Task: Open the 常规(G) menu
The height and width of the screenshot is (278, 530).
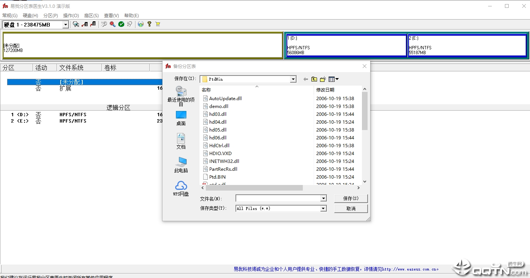Action: [x=10, y=16]
